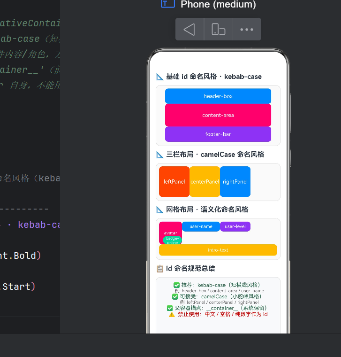Click the heading '网格布局 · 语义化命名风格'

[x=207, y=210]
